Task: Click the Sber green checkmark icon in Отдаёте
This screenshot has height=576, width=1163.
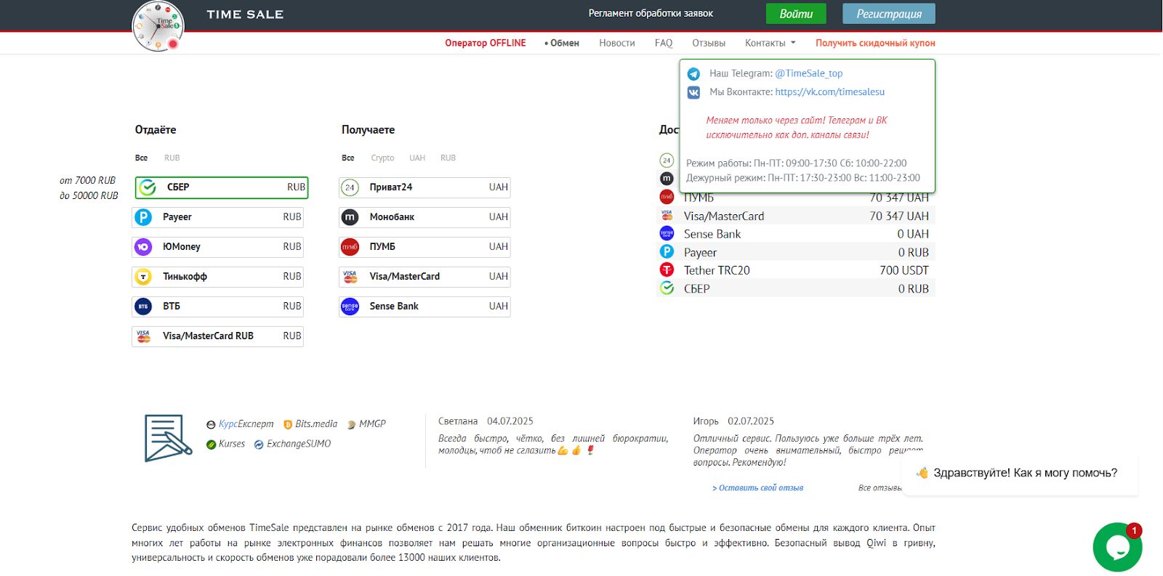Action: (148, 187)
